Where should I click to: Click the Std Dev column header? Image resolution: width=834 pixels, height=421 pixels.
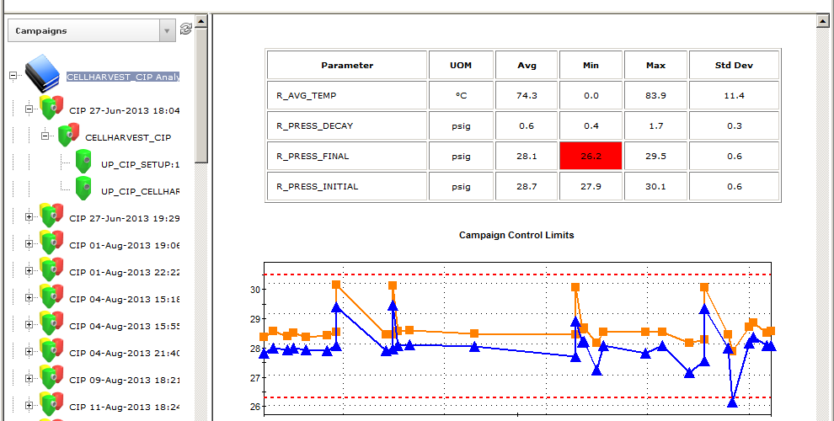pyautogui.click(x=734, y=65)
